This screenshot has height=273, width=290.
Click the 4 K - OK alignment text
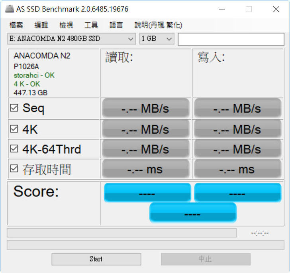(27, 84)
